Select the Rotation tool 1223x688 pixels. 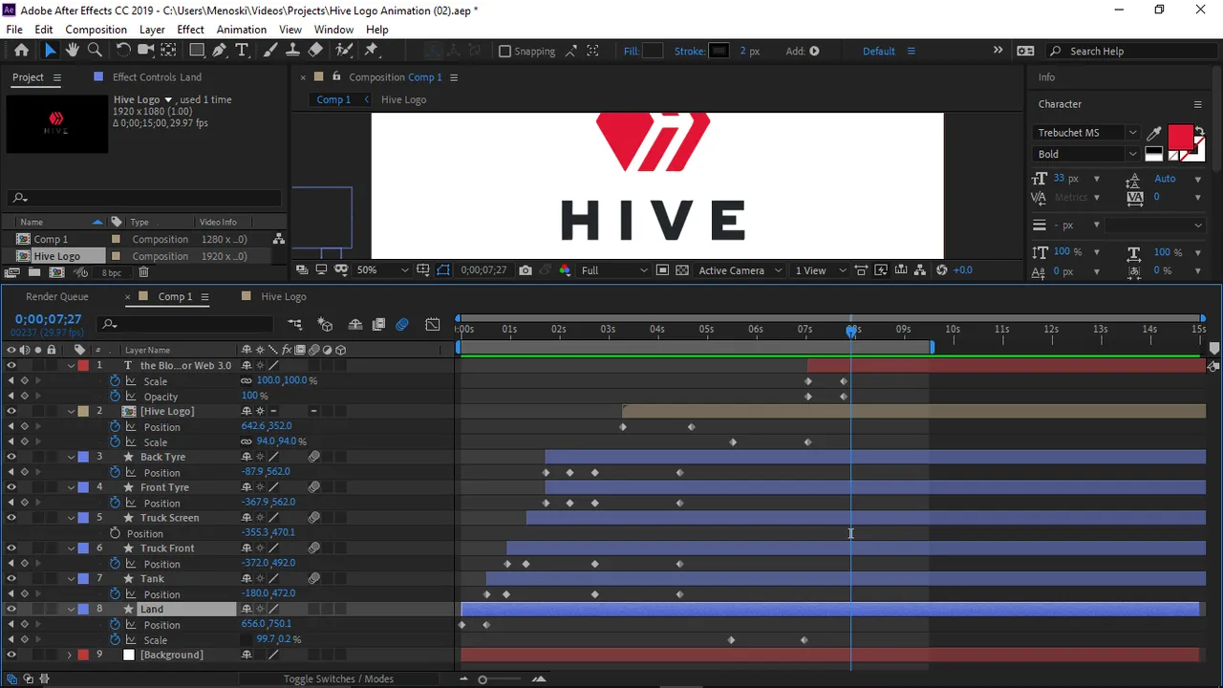click(x=123, y=51)
